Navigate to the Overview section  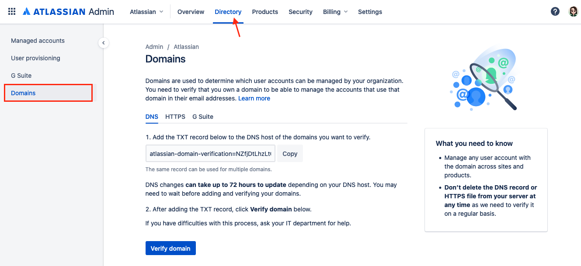pyautogui.click(x=191, y=12)
